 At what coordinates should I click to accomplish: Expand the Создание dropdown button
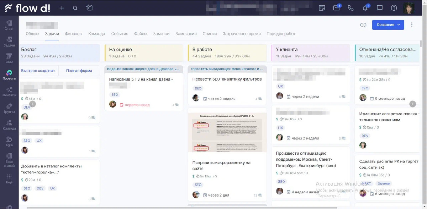coord(388,25)
